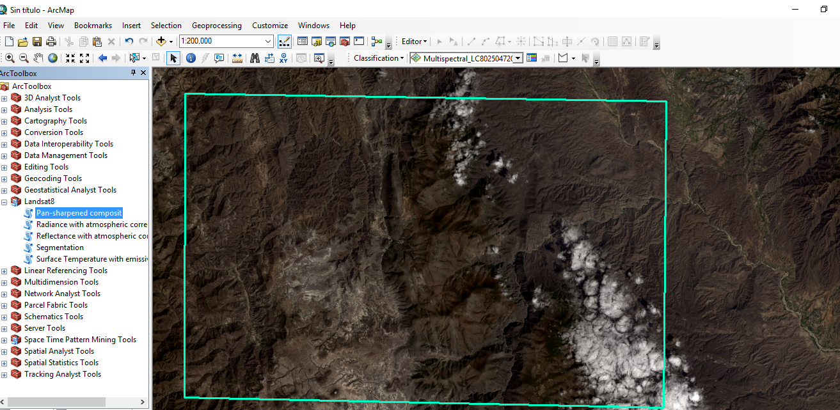Undo the last action

point(129,42)
